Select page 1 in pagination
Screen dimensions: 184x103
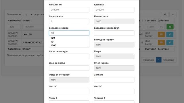click(159, 60)
